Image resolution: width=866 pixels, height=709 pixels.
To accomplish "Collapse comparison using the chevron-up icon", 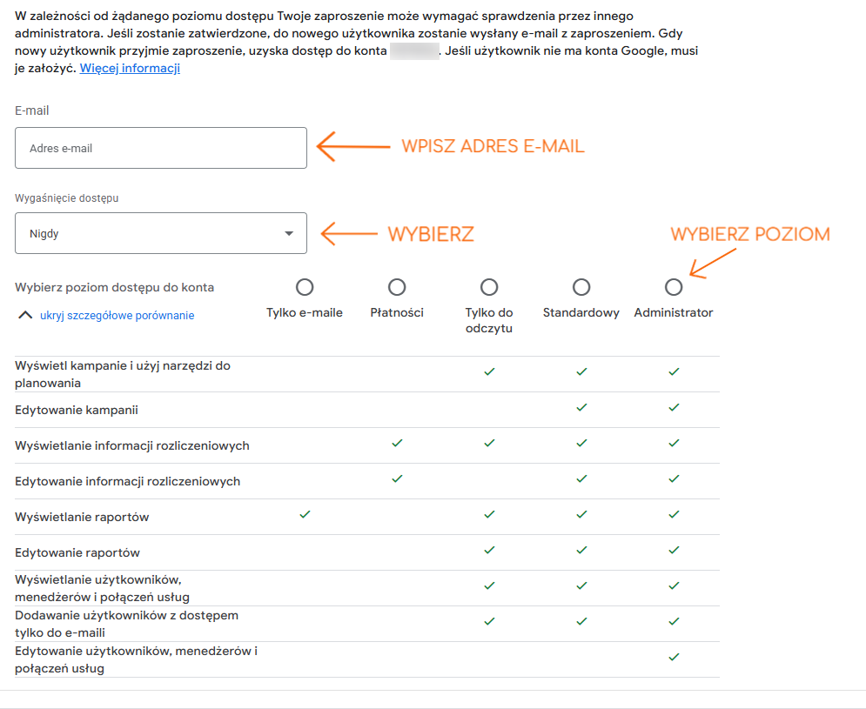I will [25, 315].
